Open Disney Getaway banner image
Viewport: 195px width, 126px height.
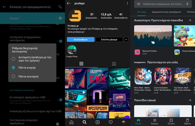(184, 36)
